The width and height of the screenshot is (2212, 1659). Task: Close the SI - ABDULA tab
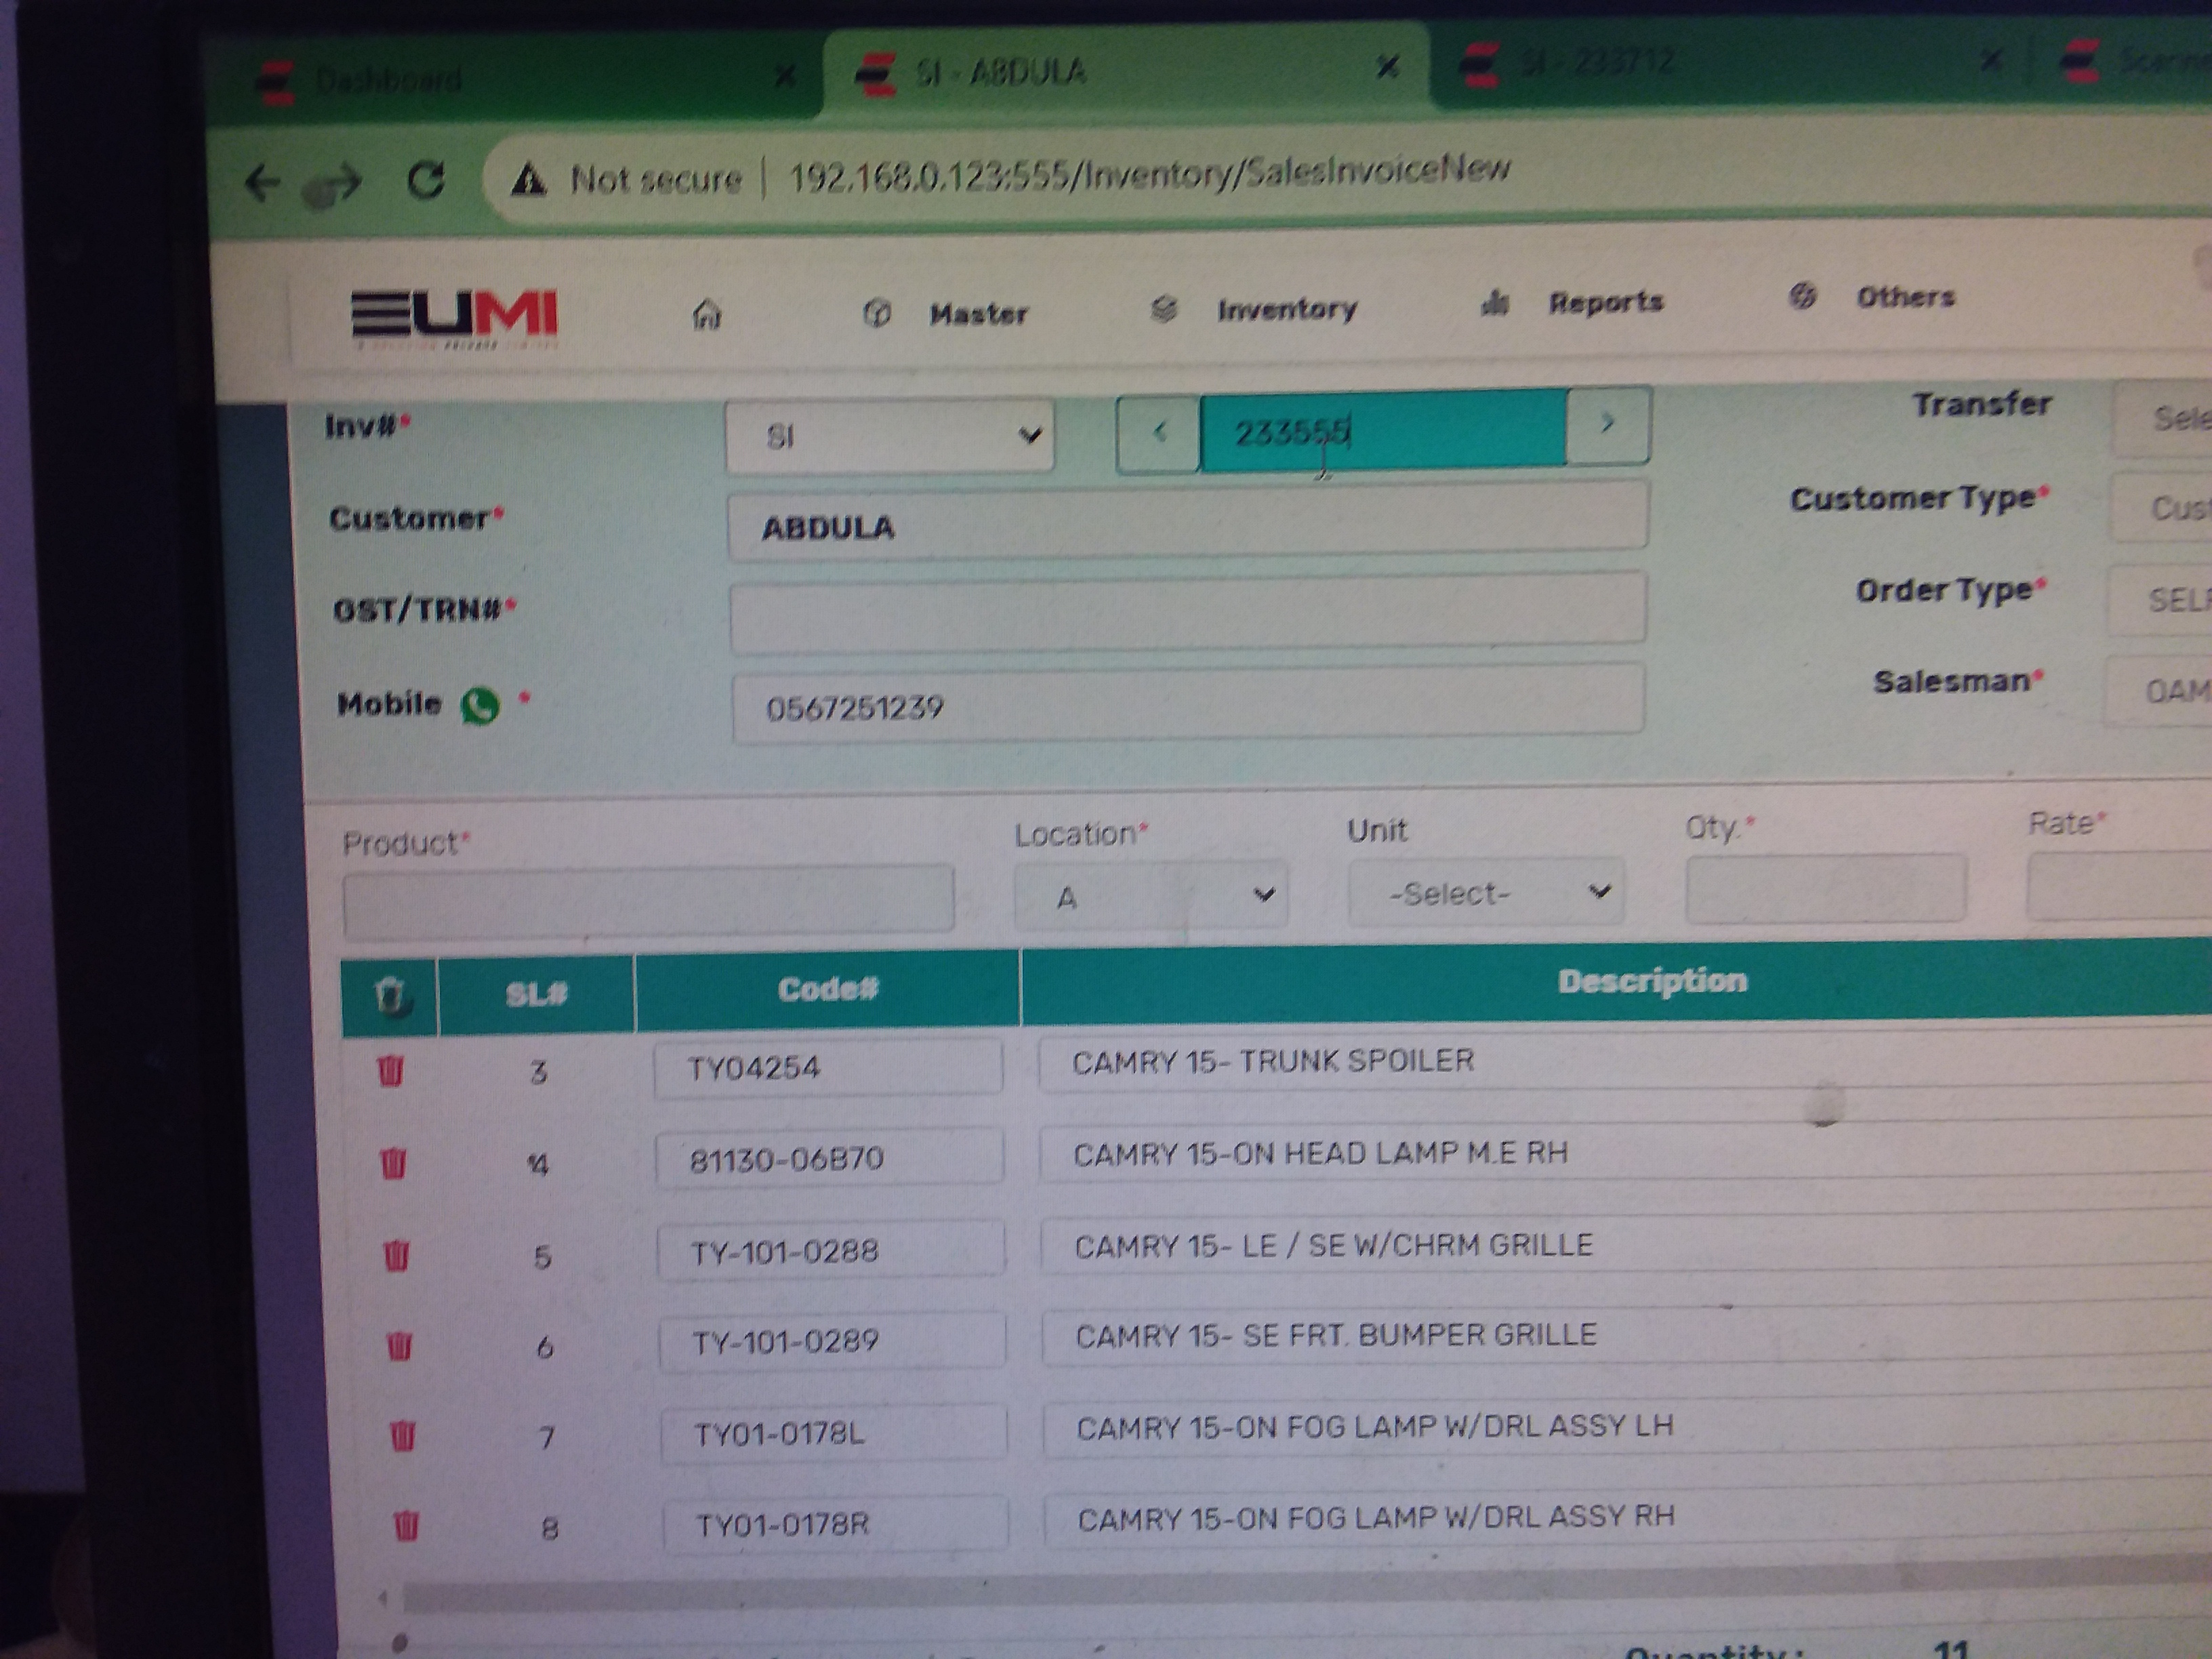point(1387,67)
